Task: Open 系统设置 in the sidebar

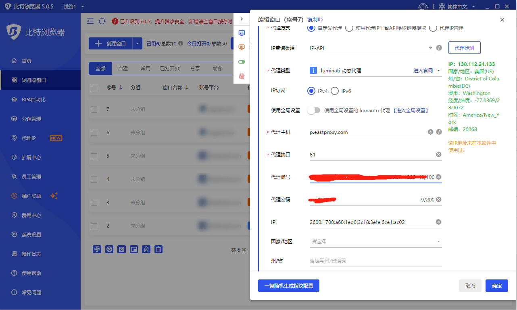Action: pos(40,234)
